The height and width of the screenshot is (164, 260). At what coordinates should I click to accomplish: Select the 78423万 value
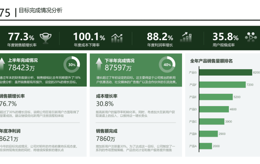tap(21, 67)
